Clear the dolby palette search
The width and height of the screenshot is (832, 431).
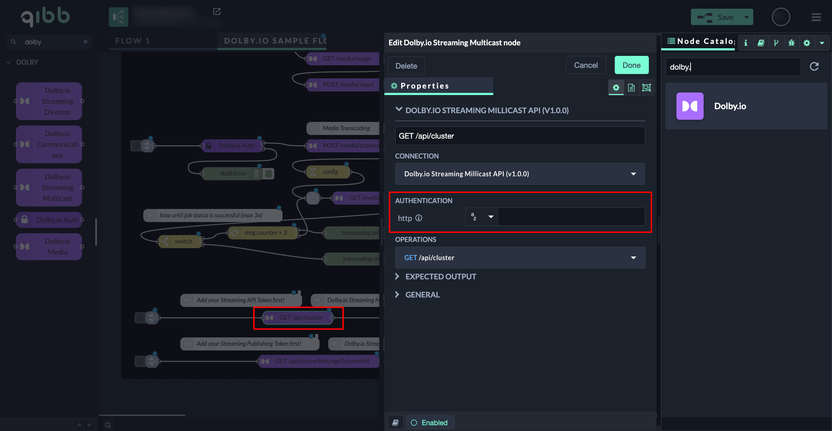coord(85,42)
